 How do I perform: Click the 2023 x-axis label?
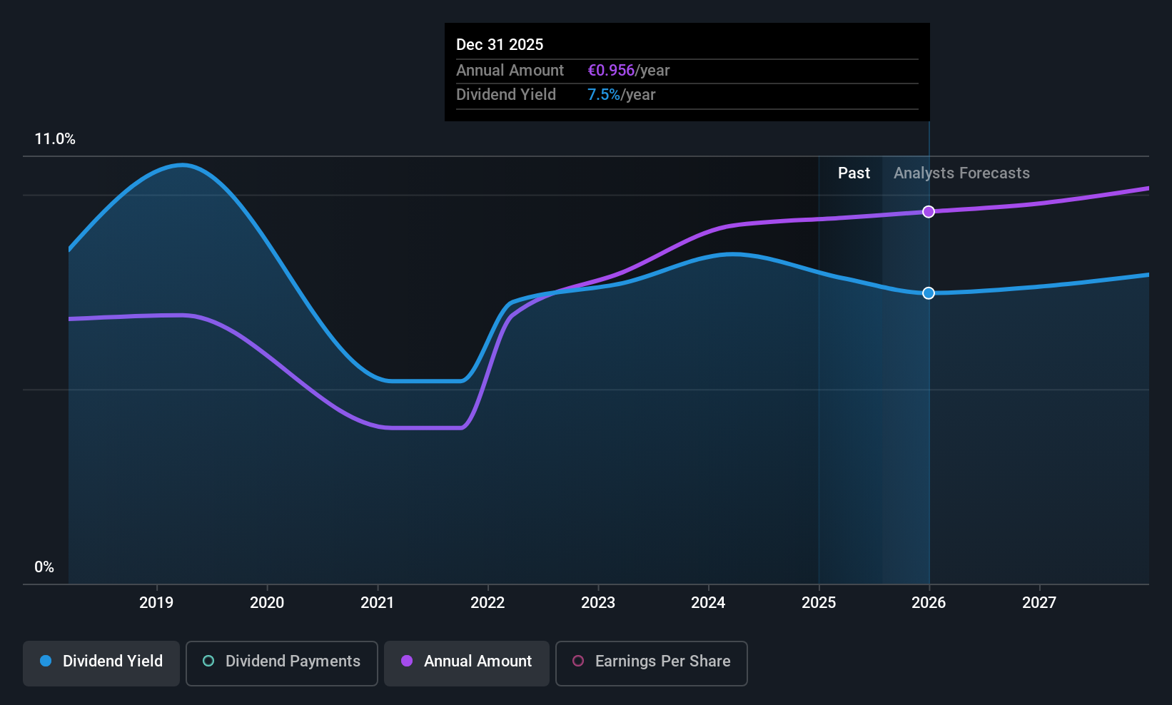(x=598, y=603)
